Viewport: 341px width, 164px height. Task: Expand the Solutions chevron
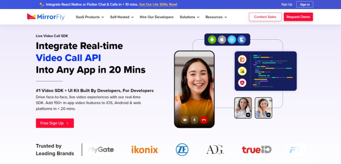point(198,17)
